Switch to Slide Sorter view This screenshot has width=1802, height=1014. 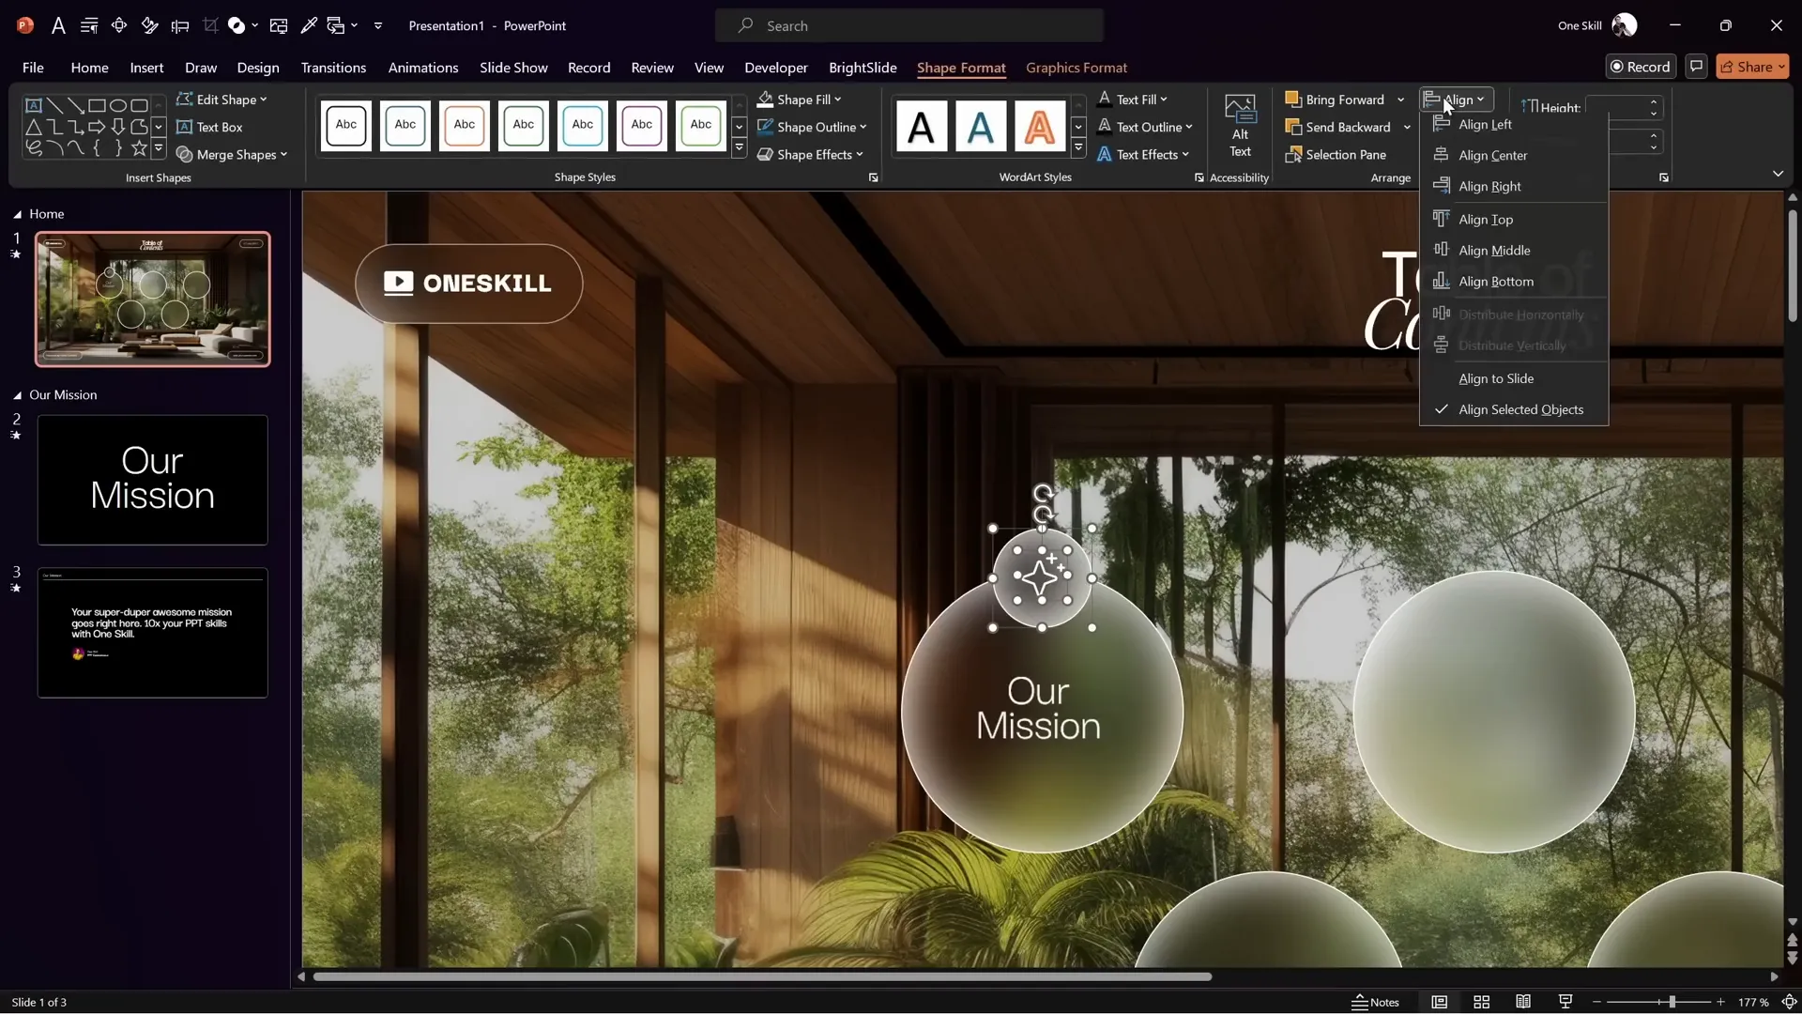1481,1002
